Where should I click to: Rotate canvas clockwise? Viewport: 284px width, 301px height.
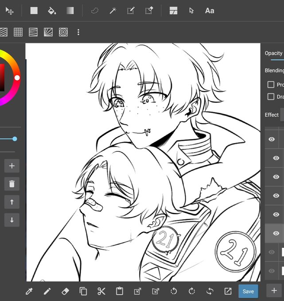192,291
